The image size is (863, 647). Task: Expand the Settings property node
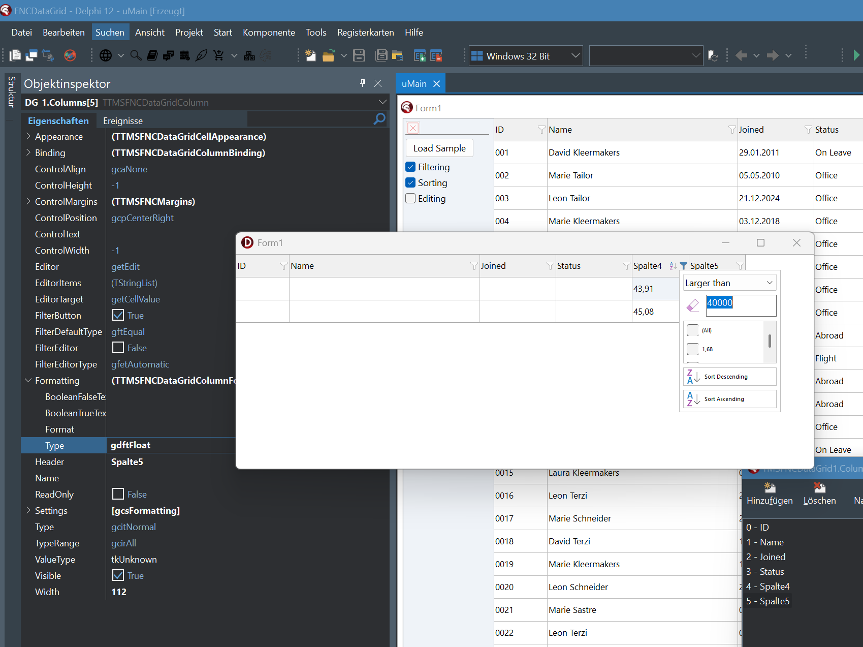coord(28,510)
